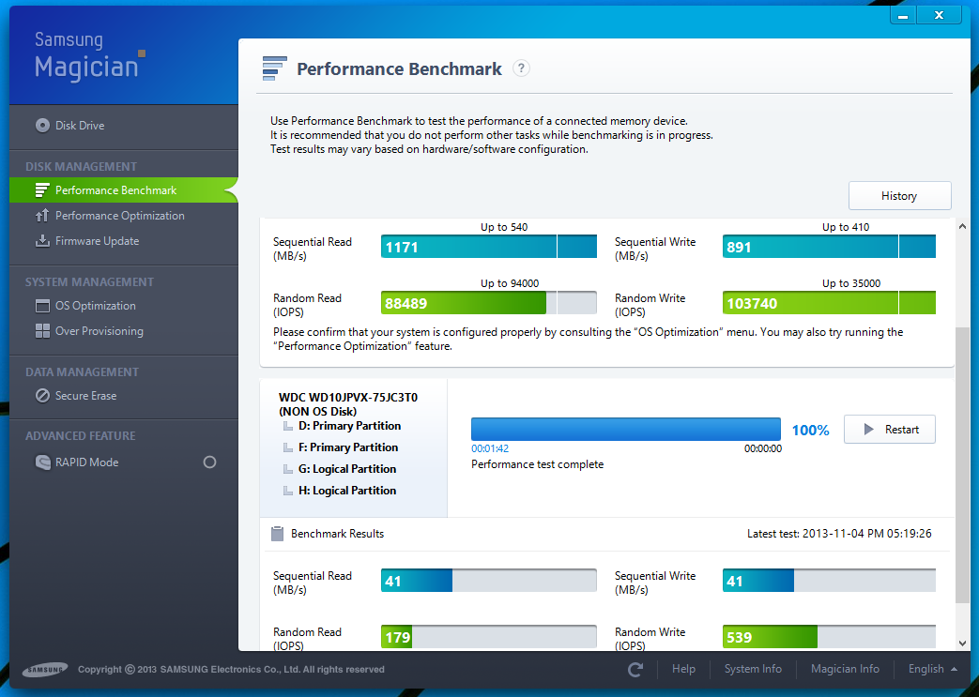Image resolution: width=979 pixels, height=697 pixels.
Task: Click the Disk Drive disc icon
Action: click(42, 126)
